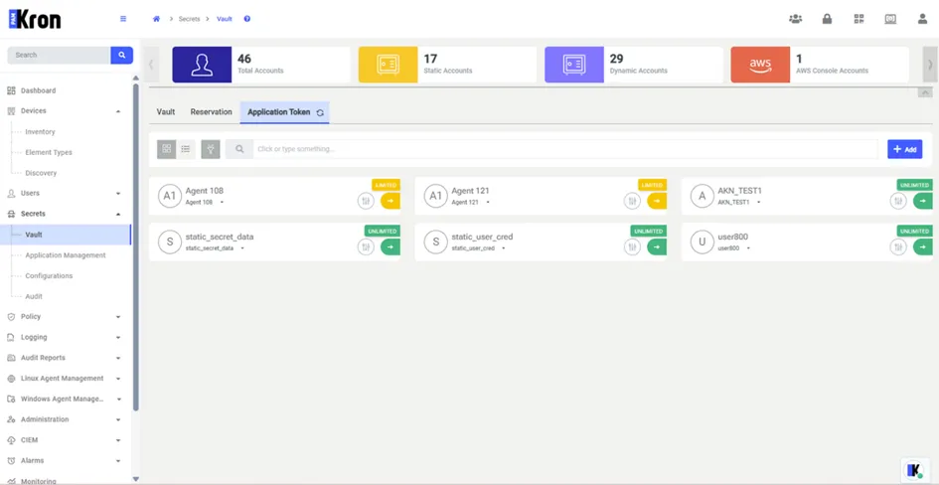Click the AWS Console Accounts card
The height and width of the screenshot is (485, 939).
point(820,65)
